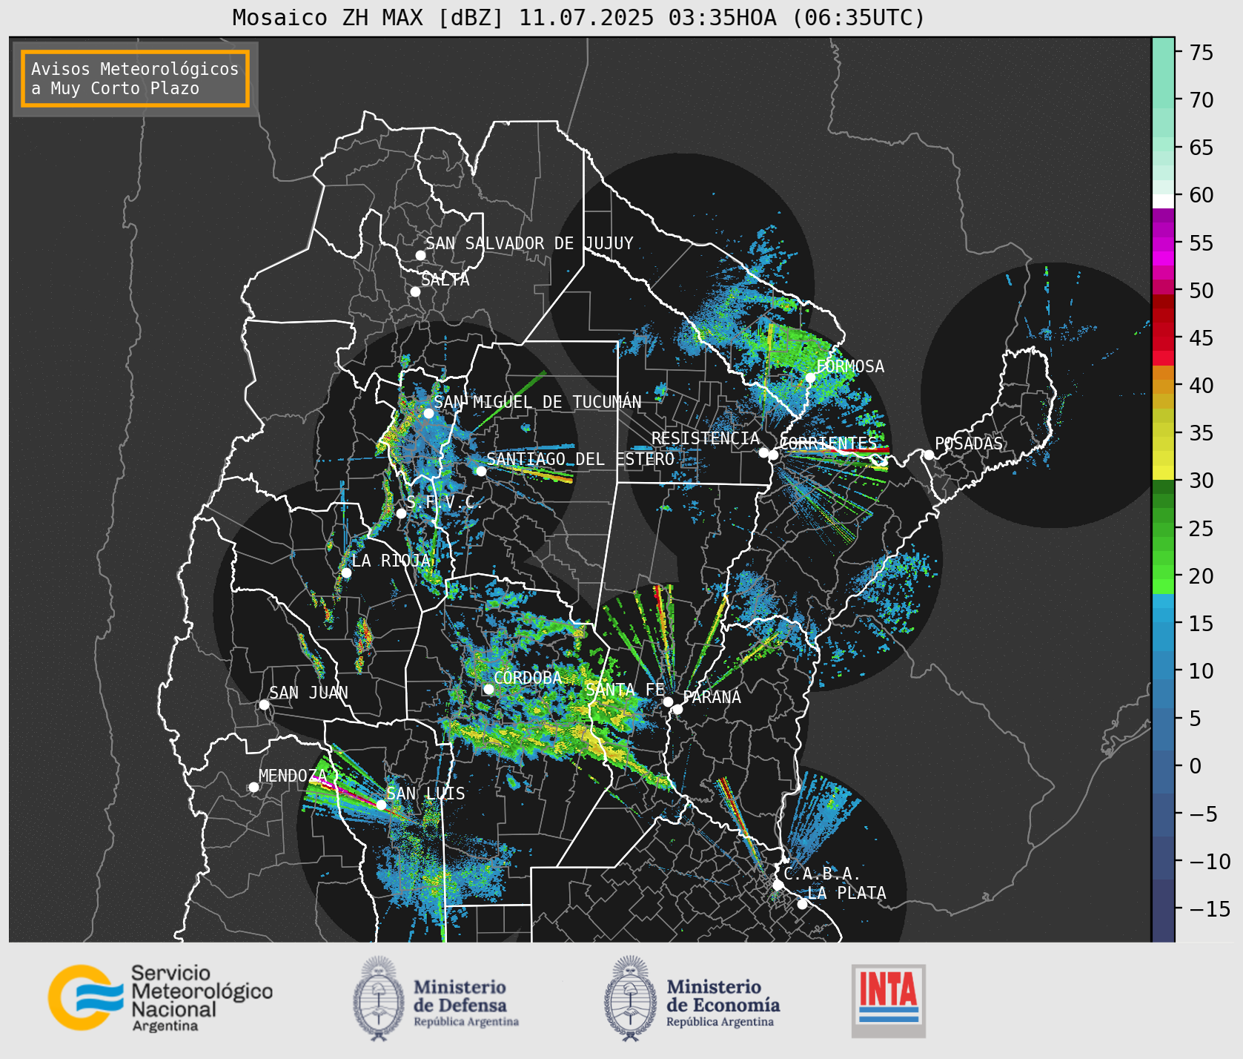Click the La Rioja city marker
Image resolution: width=1243 pixels, height=1059 pixels.
pos(346,573)
